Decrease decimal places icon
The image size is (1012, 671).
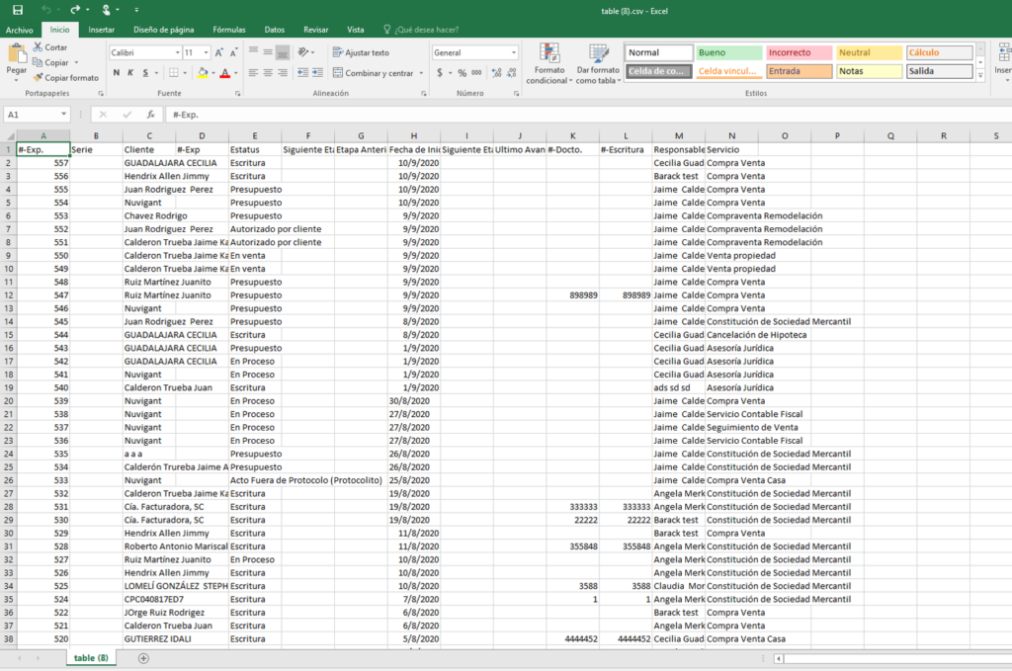(511, 73)
